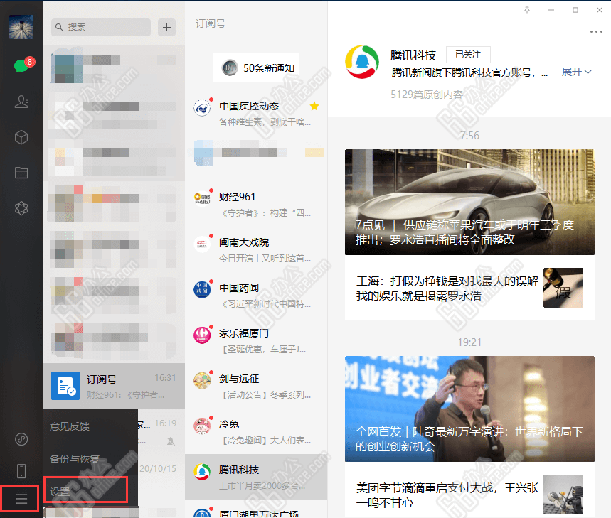611x518 pixels.
Task: Open the Mini Programs panel icon
Action: [21, 439]
